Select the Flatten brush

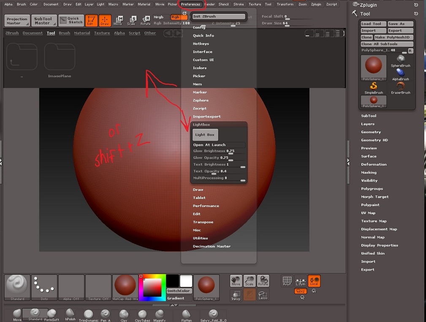click(186, 315)
